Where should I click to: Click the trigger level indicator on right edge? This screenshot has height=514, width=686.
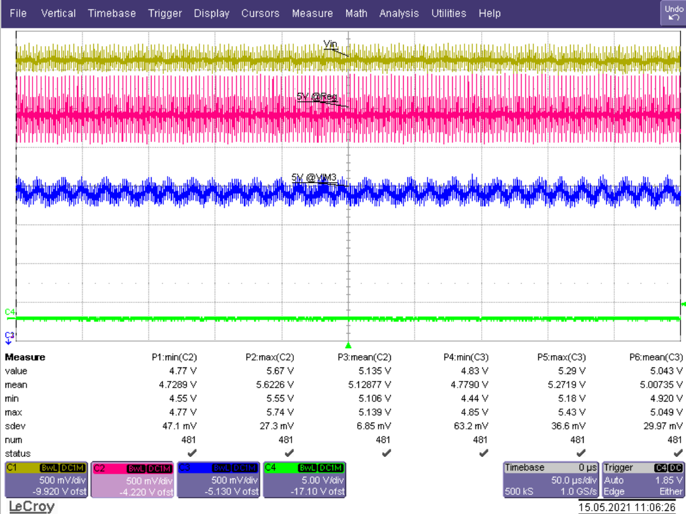click(684, 304)
